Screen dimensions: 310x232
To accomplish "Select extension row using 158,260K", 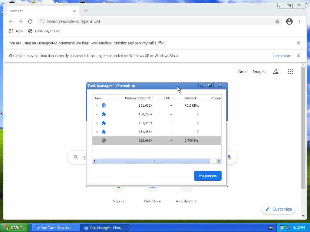I will point(157,114).
